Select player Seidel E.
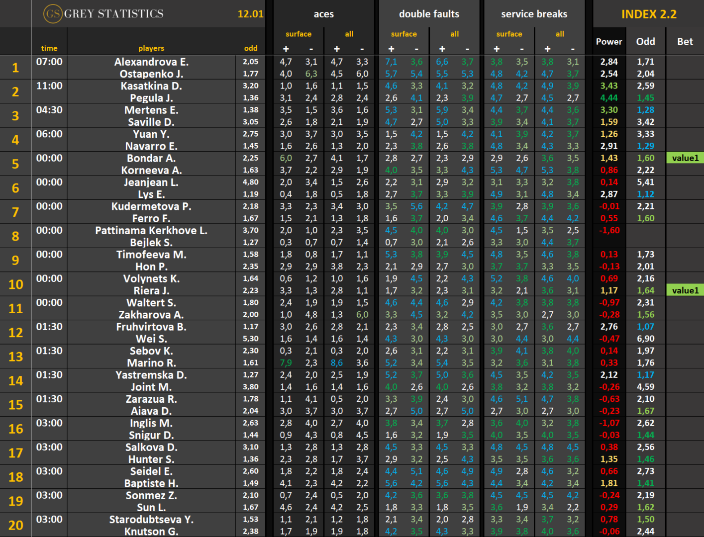This screenshot has height=537, width=704. pyautogui.click(x=151, y=471)
